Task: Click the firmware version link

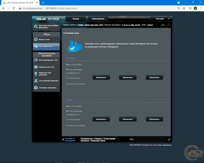Action: (131, 25)
